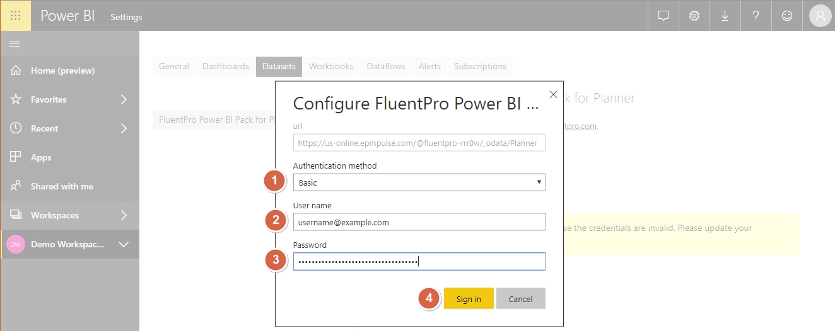Switch to the General tab
Viewport: 835px width, 331px height.
pos(174,66)
